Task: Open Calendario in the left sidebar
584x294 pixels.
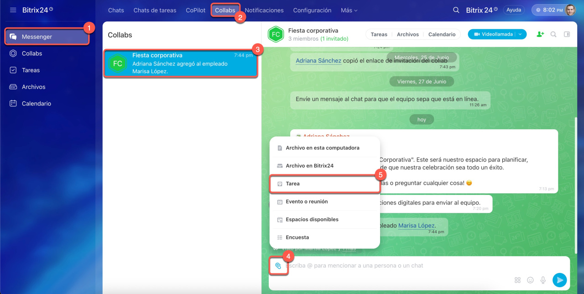Action: click(36, 104)
